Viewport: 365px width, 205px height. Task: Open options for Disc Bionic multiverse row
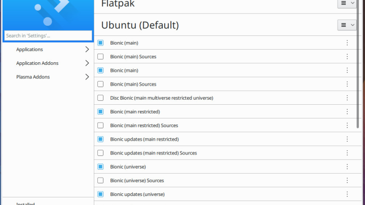pos(347,98)
